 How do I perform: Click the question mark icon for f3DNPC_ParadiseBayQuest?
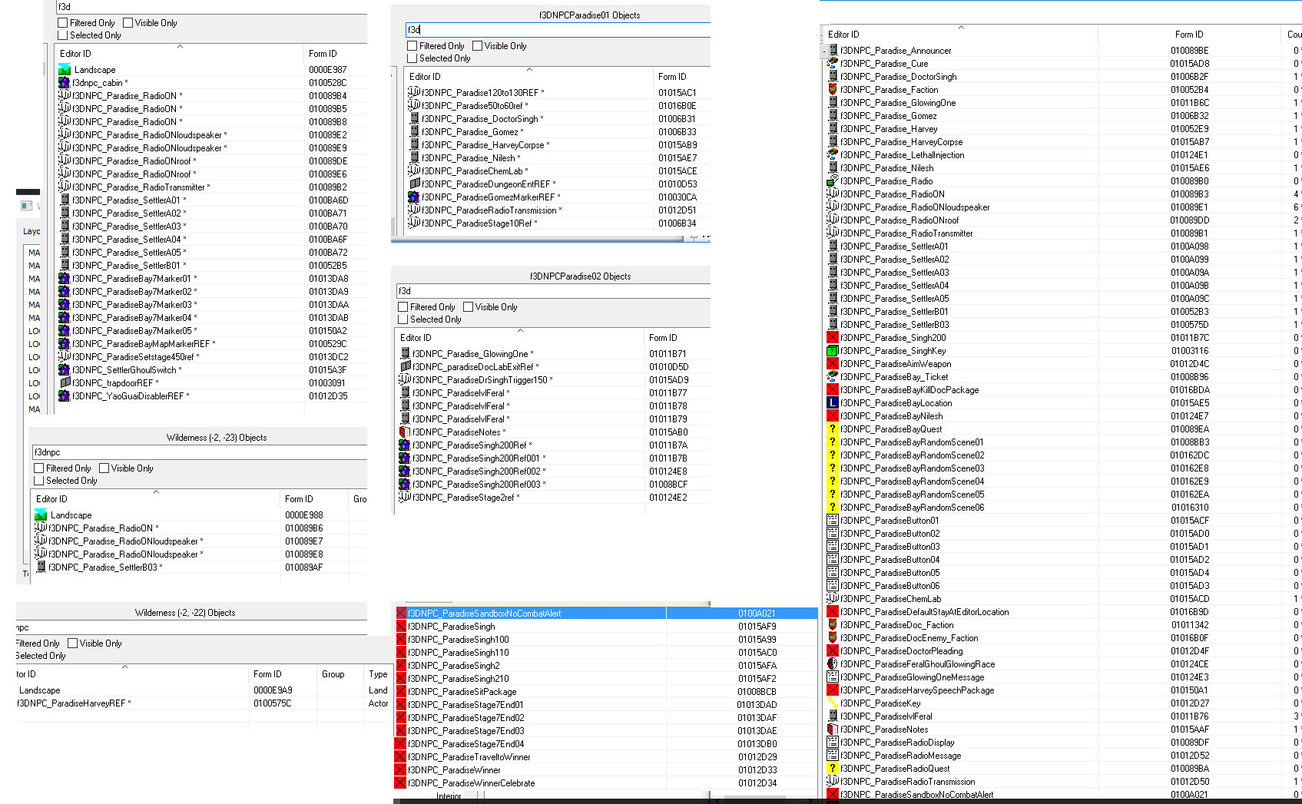pos(832,429)
